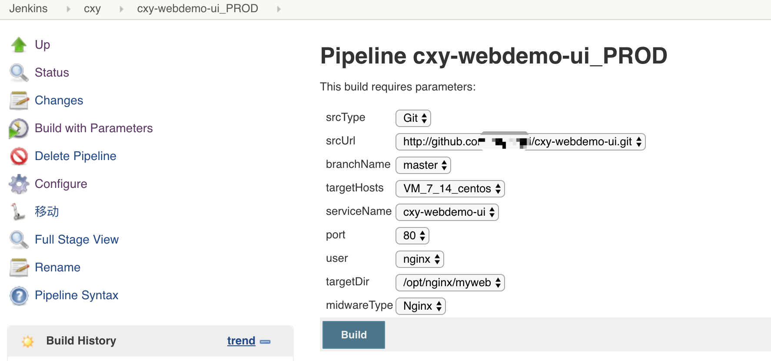The height and width of the screenshot is (361, 771).
Task: Open the targetHosts VM_7_14_centos dropdown
Action: (x=450, y=189)
